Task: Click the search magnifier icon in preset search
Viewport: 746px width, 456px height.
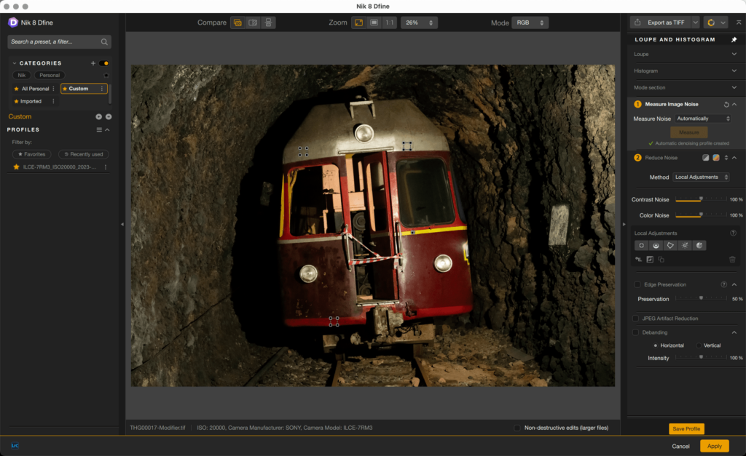Action: coord(104,41)
